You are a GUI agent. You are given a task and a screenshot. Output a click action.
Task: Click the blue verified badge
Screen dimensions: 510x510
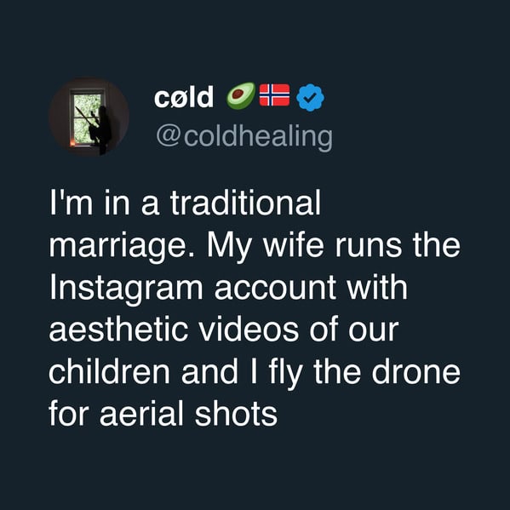tap(311, 97)
